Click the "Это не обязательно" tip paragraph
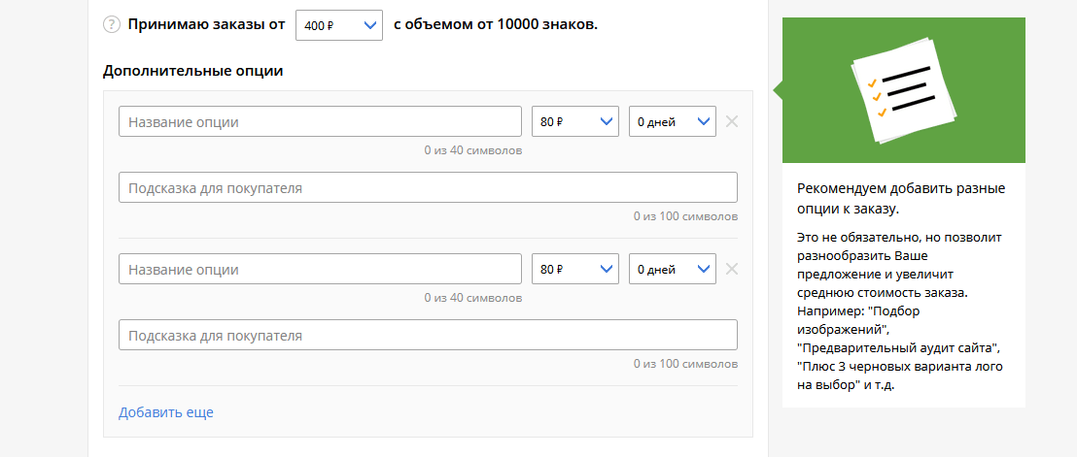This screenshot has height=457, width=1077. (x=898, y=310)
